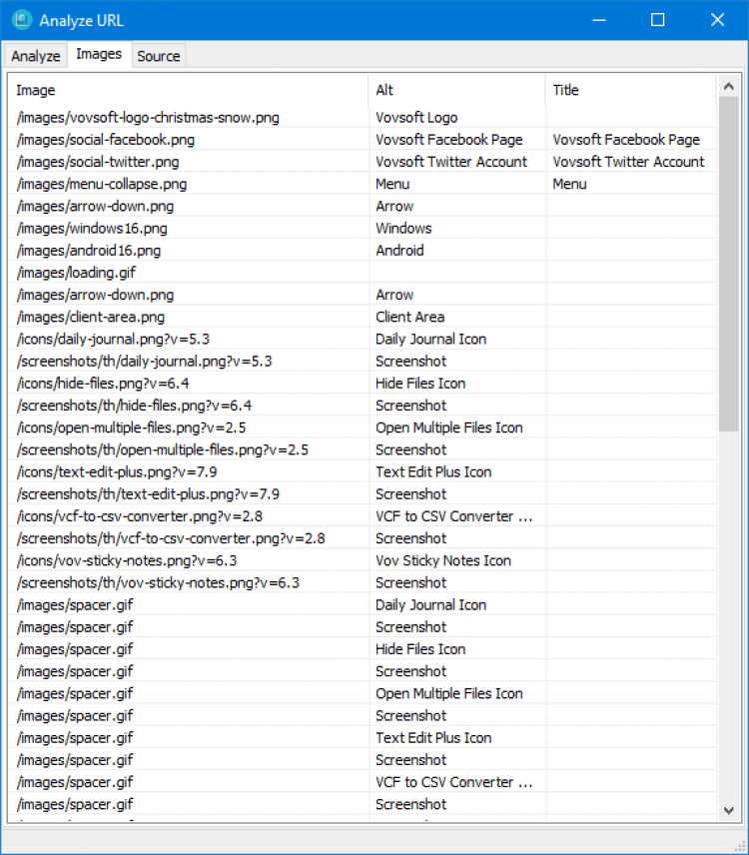This screenshot has width=749, height=855.
Task: Select /images/social-facebook.png row
Action: (363, 140)
